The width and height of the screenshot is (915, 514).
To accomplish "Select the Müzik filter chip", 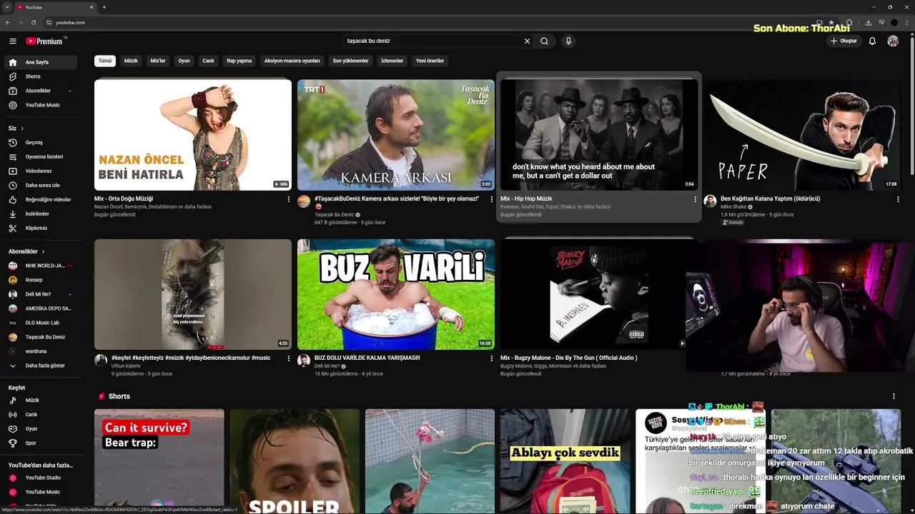I will coord(131,61).
